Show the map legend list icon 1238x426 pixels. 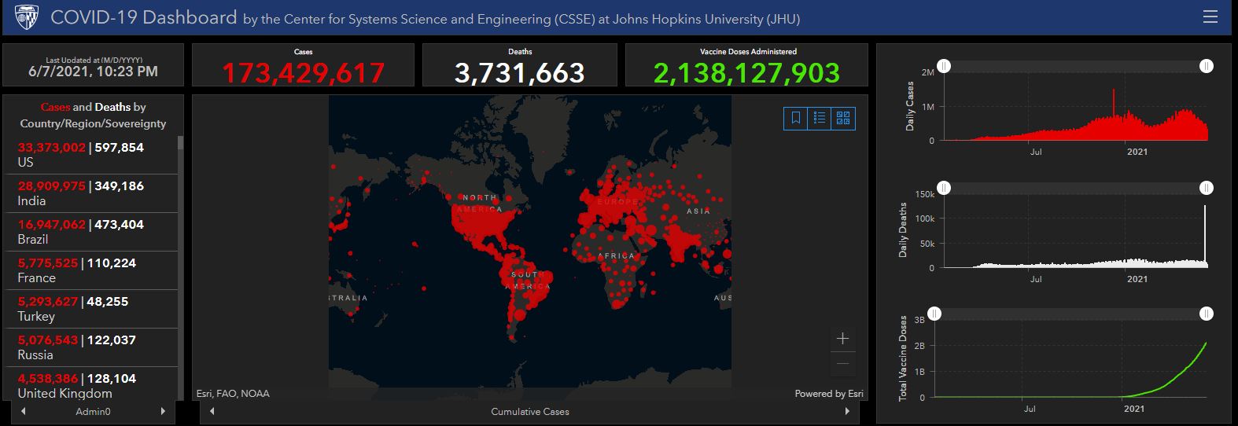(x=820, y=118)
